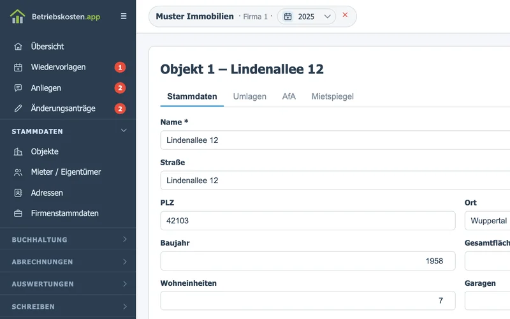Click the Garagen input field
This screenshot has height=319, width=510.
pos(487,300)
